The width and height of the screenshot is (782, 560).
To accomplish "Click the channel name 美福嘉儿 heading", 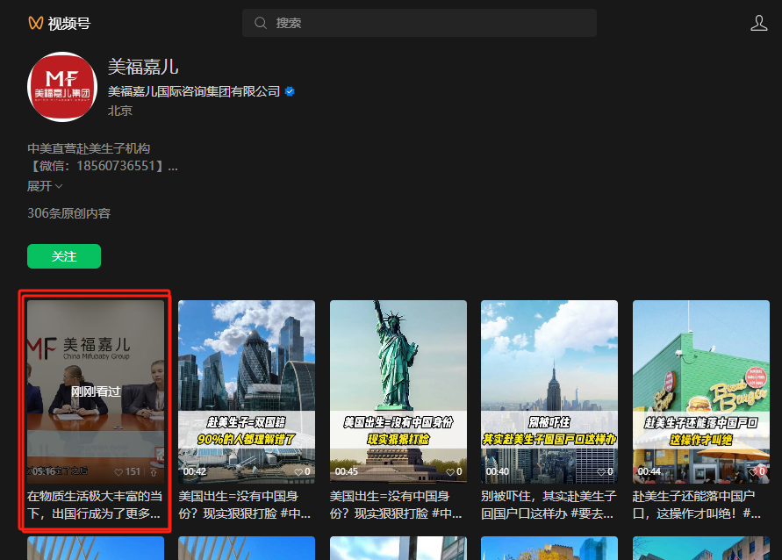I will (x=143, y=67).
